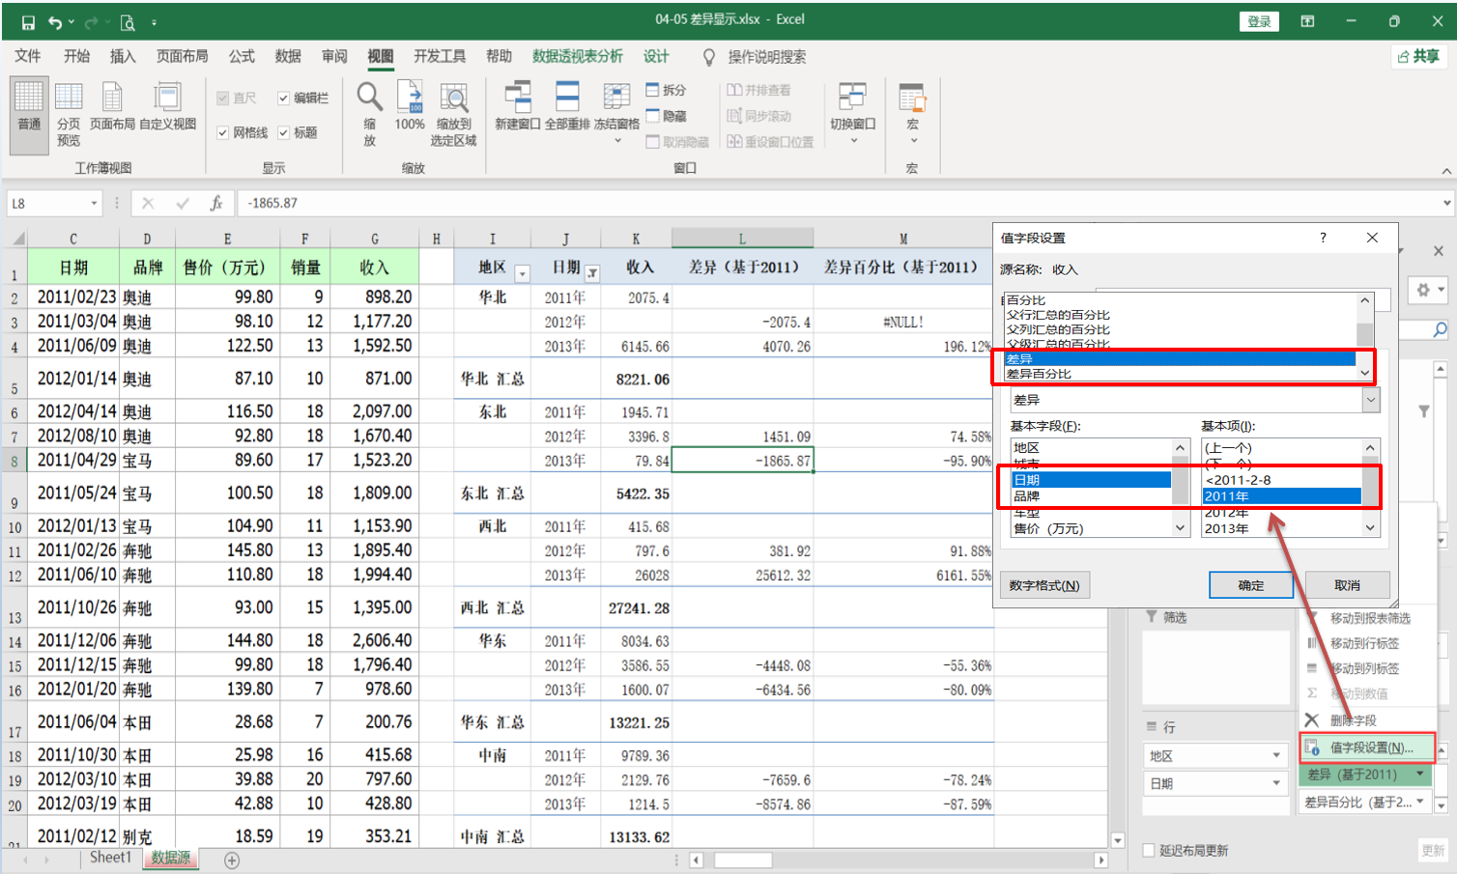The height and width of the screenshot is (874, 1457).
Task: Click the OK (确定) button in dialog
Action: 1251,585
